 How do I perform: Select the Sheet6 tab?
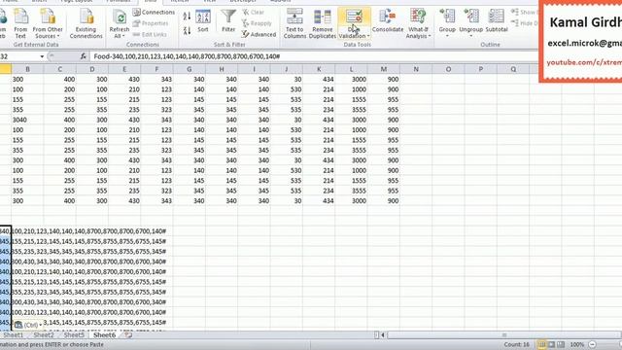tap(104, 335)
